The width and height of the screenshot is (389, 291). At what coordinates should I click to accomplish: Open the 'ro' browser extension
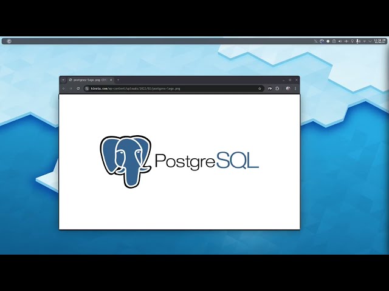coord(270,89)
